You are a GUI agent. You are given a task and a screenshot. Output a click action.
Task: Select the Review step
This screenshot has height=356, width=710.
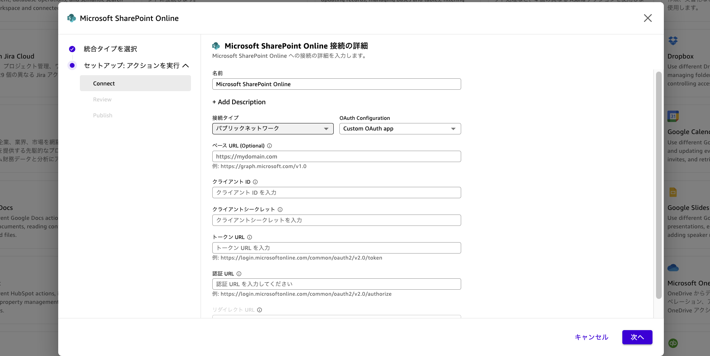pos(102,100)
